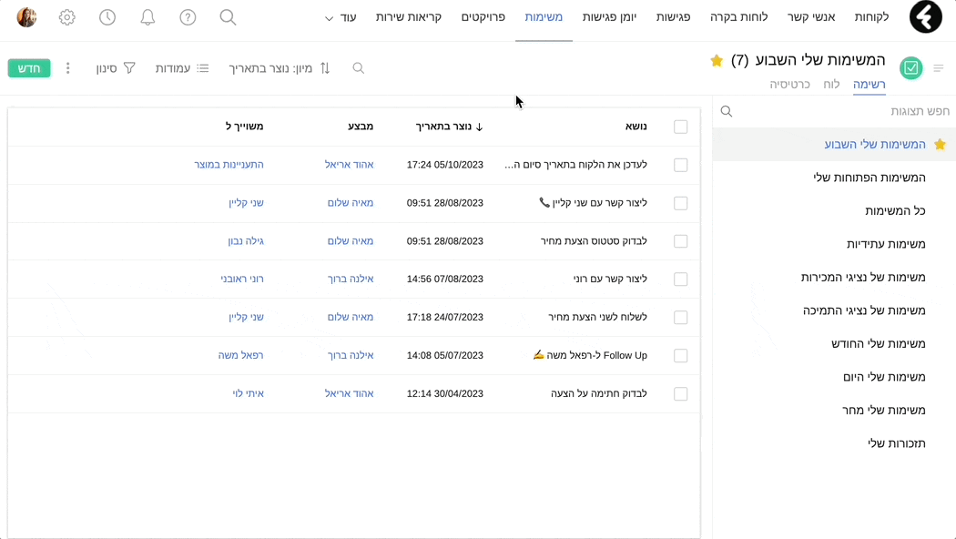Open link איתי לוי
This screenshot has height=539, width=956.
point(249,393)
